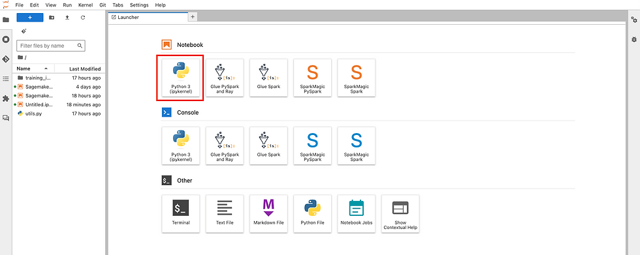Launch SparkMagic PySpark console

pyautogui.click(x=312, y=146)
